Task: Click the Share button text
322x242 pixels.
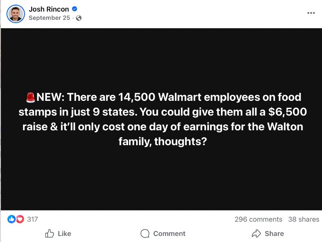Action: tap(274, 234)
